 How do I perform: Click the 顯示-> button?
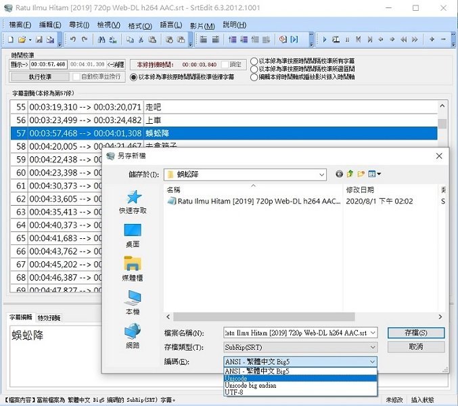(19, 64)
